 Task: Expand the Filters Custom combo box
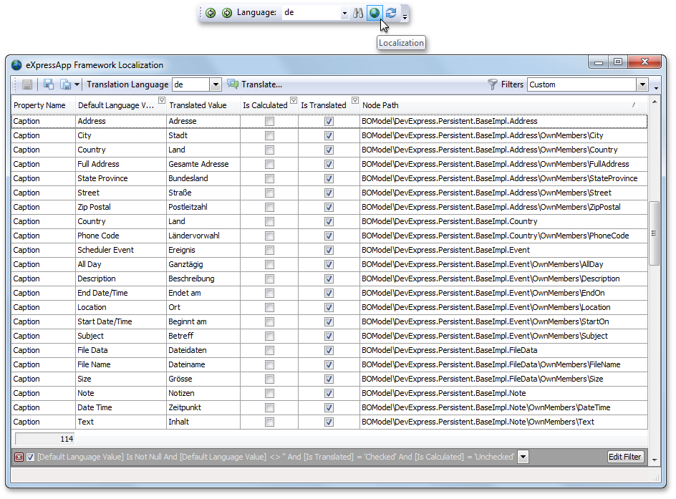tap(642, 84)
